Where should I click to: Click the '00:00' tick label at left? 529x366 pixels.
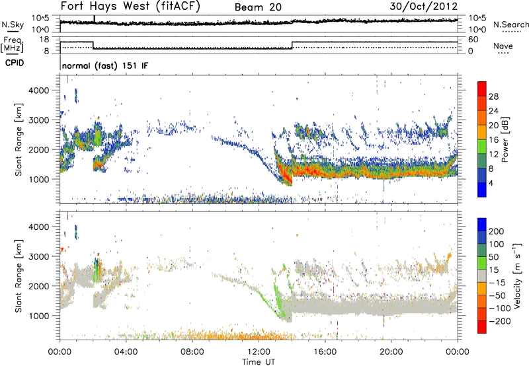(60, 352)
